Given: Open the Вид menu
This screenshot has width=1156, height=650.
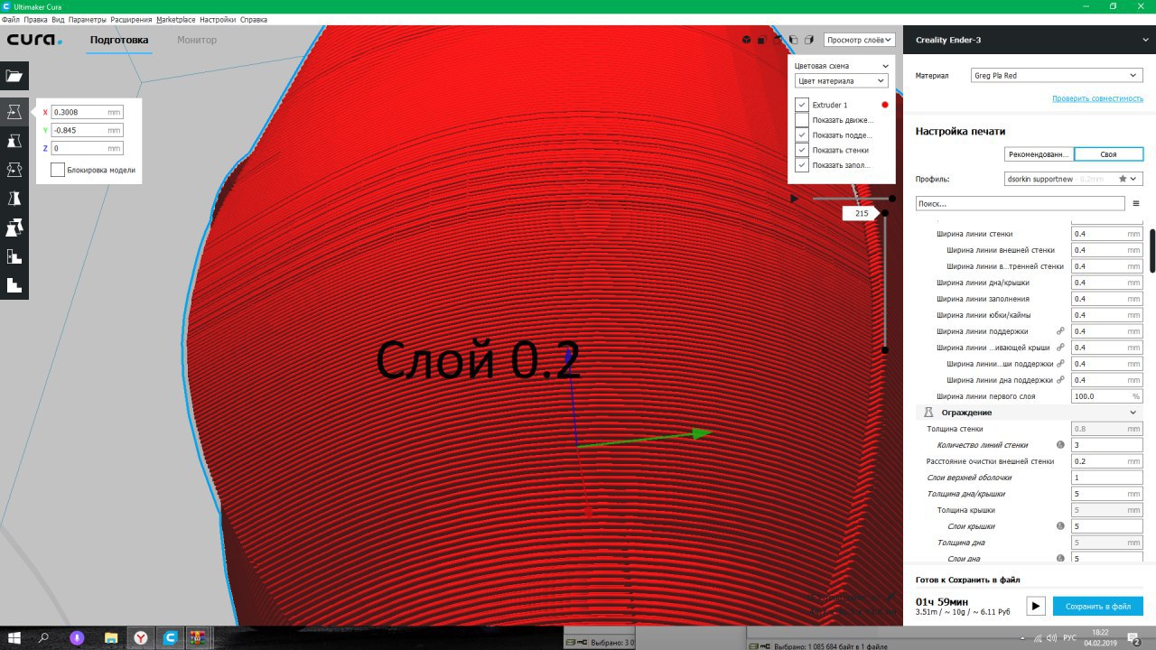Looking at the screenshot, I should click(58, 19).
